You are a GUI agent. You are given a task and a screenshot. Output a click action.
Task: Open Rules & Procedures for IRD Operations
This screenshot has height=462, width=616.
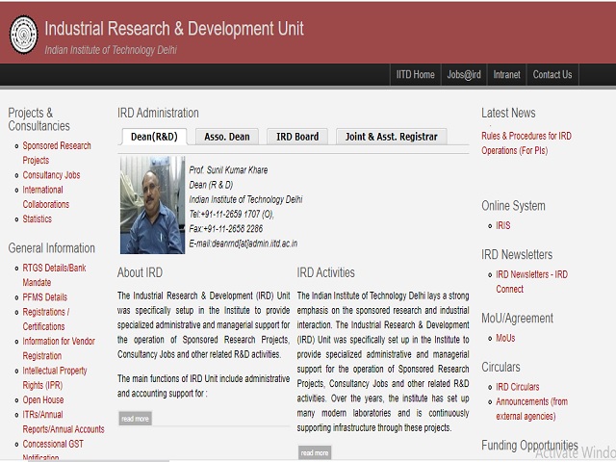526,143
